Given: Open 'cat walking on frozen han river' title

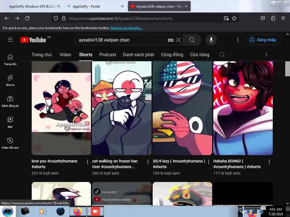Looking at the screenshot, I should [x=115, y=164].
